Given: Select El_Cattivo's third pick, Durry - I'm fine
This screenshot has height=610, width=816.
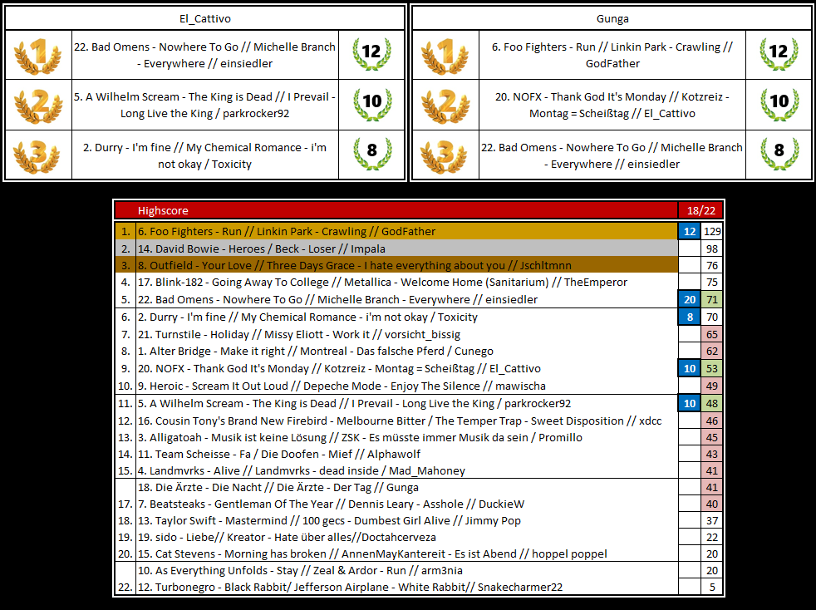Looking at the screenshot, I should click(205, 155).
